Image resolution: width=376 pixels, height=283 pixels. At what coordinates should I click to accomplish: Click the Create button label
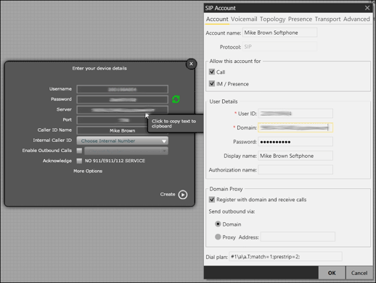click(x=168, y=194)
